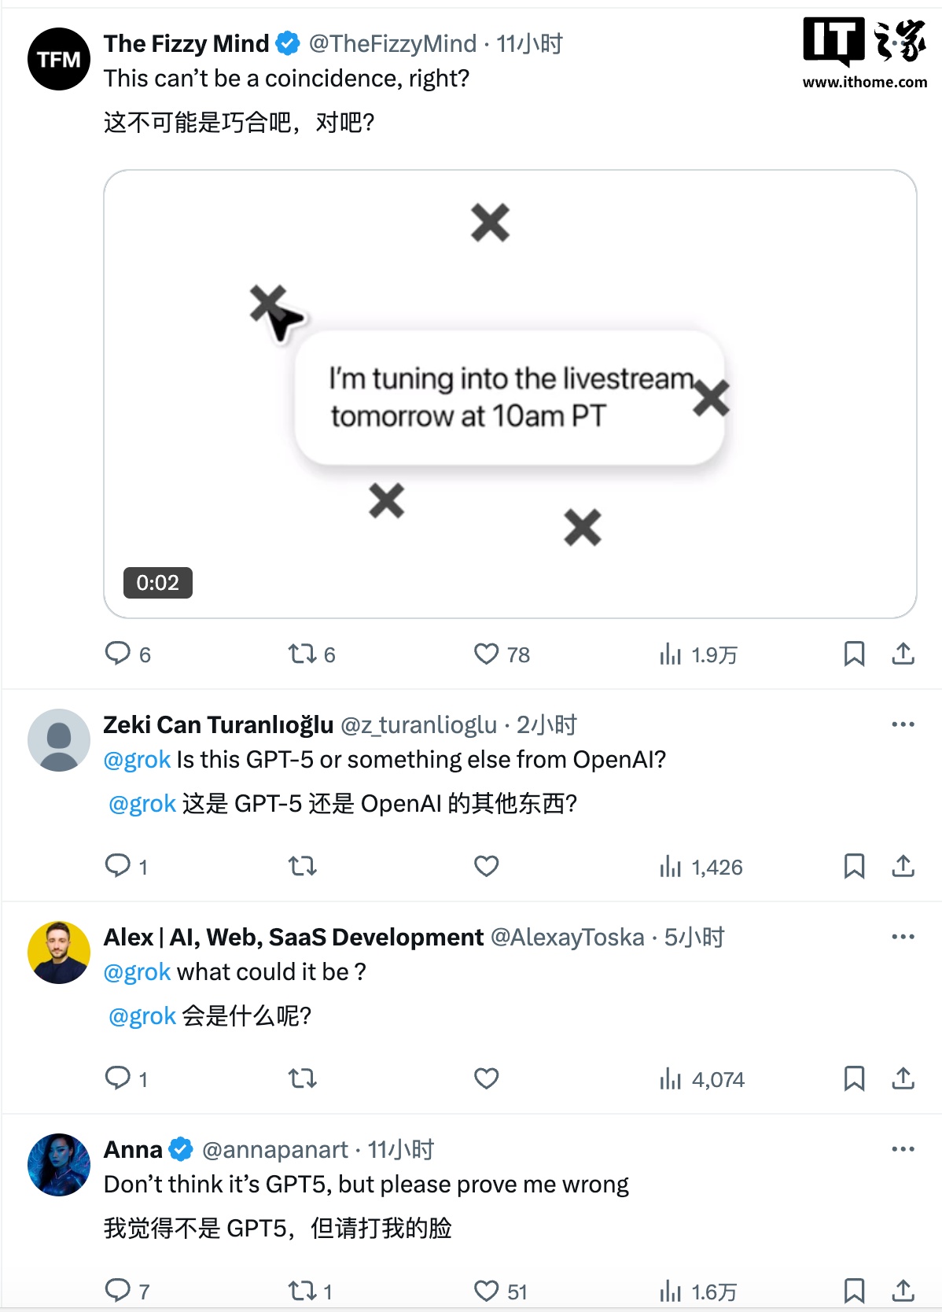Like Zeki Can Turanlıoğlu's reply

487,866
